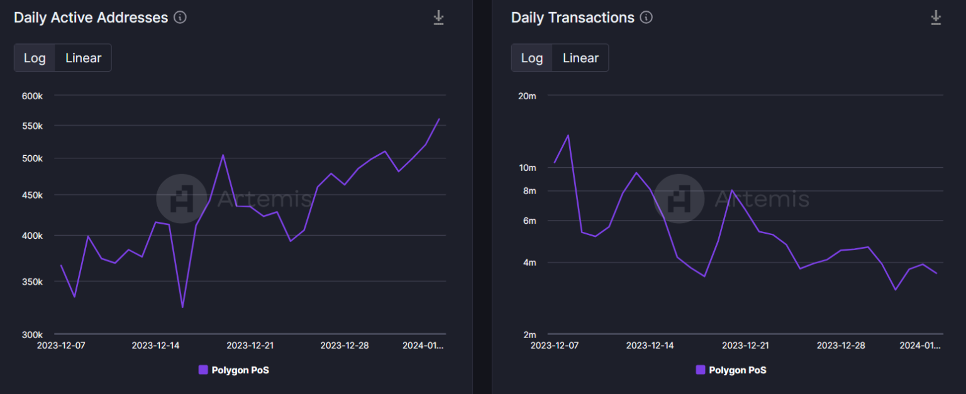Select Log scale for Daily Transactions chart

(x=531, y=58)
